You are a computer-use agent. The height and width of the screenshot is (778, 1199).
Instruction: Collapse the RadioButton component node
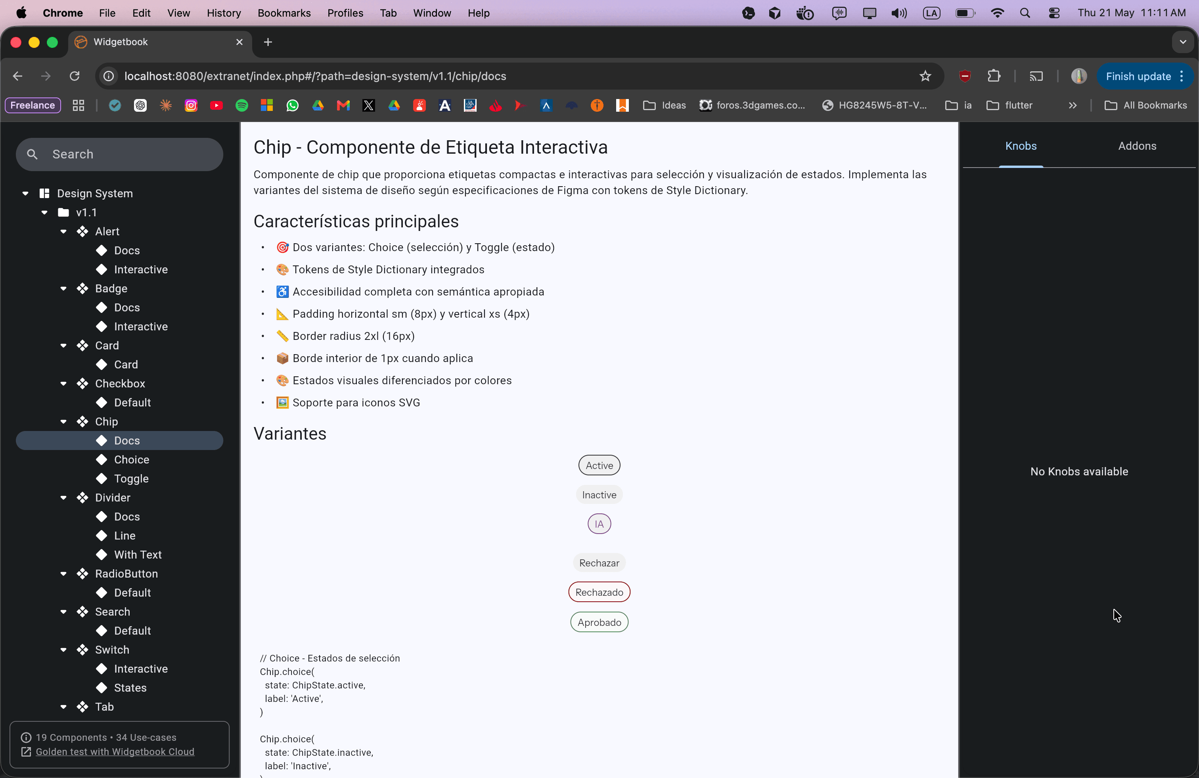(x=63, y=574)
